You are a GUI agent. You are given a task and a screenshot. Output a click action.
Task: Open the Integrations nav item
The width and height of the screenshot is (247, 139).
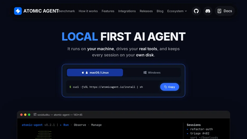click(127, 11)
